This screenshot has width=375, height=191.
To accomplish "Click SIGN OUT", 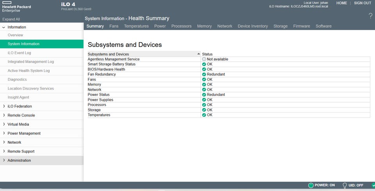I will [362, 3].
